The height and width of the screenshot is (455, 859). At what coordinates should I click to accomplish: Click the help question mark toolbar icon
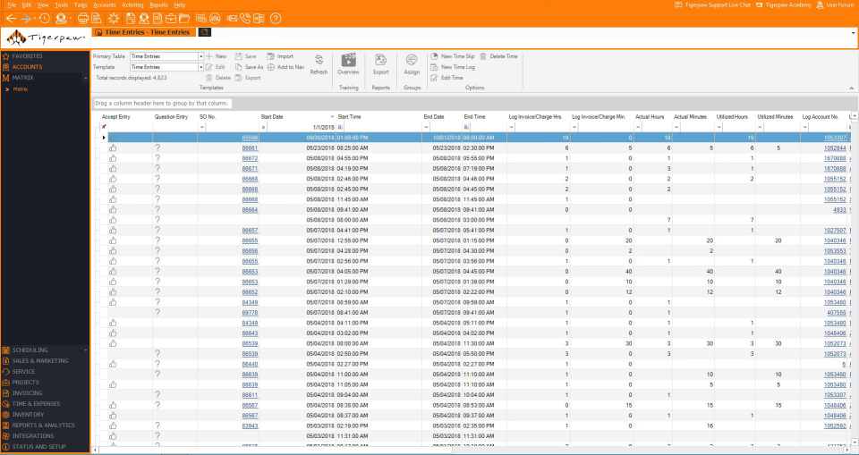[x=276, y=19]
